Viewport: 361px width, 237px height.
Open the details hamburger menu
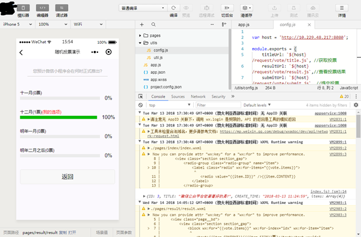click(342, 8)
